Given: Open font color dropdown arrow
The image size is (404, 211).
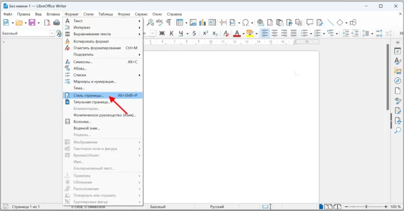Looking at the screenshot, I should 243,34.
